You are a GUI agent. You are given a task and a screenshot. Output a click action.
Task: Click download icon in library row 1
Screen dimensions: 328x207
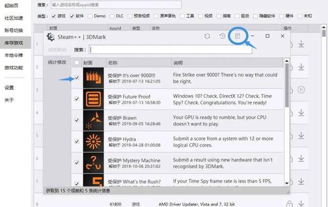click(301, 44)
